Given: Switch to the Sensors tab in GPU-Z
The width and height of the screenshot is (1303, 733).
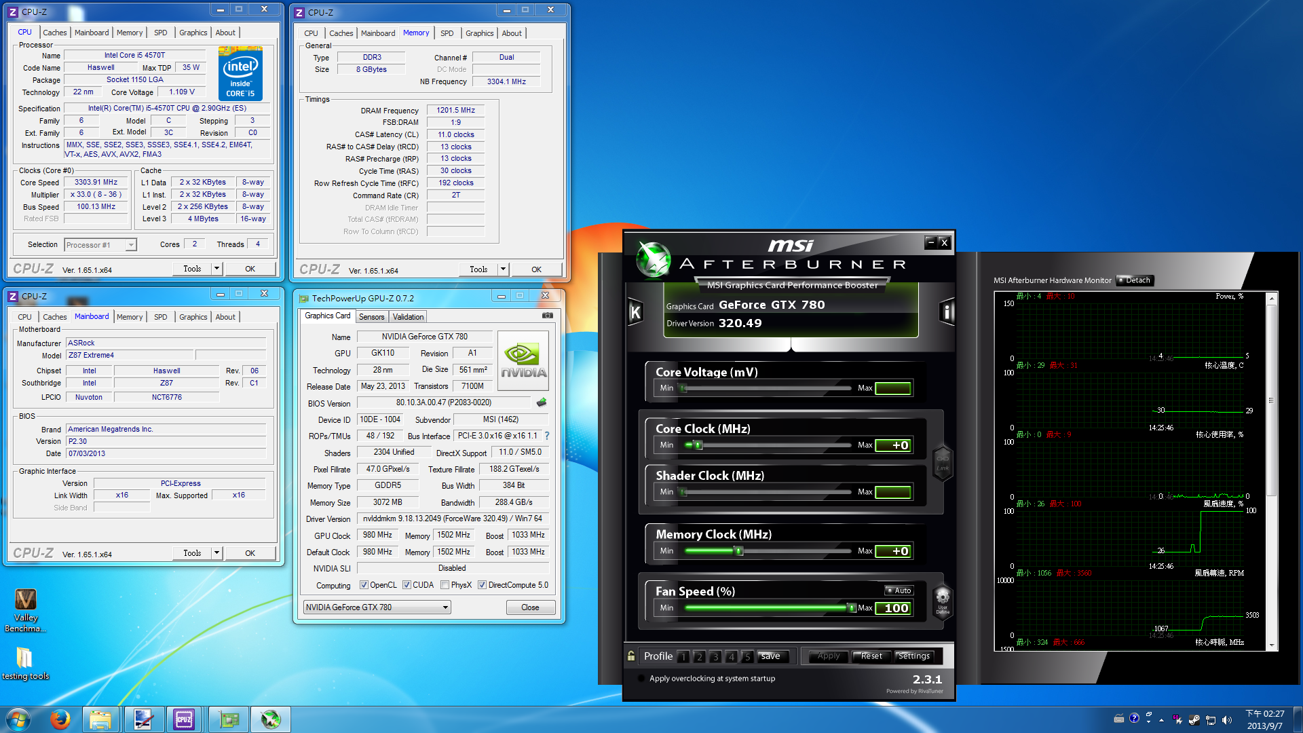Looking at the screenshot, I should [x=371, y=317].
